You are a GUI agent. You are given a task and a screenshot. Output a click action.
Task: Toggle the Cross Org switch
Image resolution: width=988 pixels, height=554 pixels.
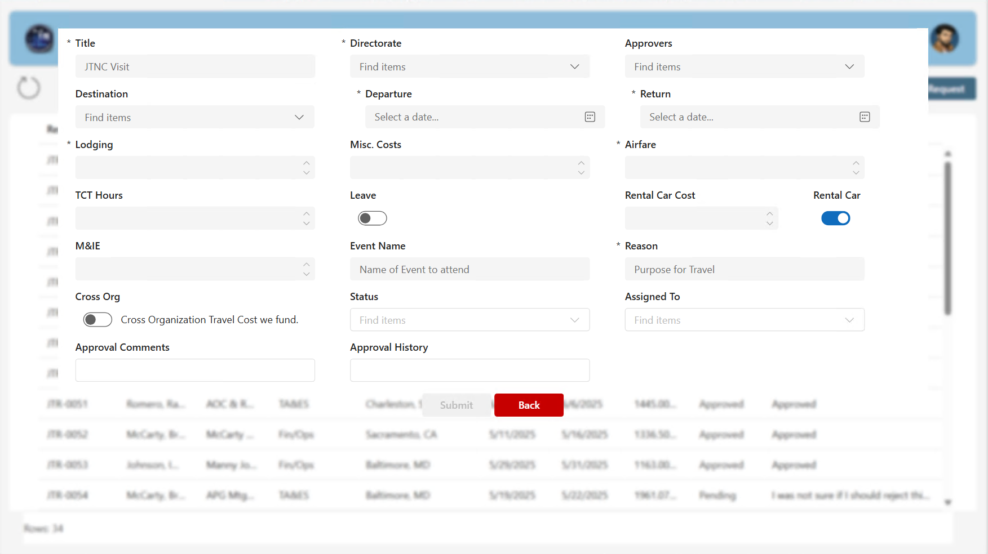coord(97,319)
